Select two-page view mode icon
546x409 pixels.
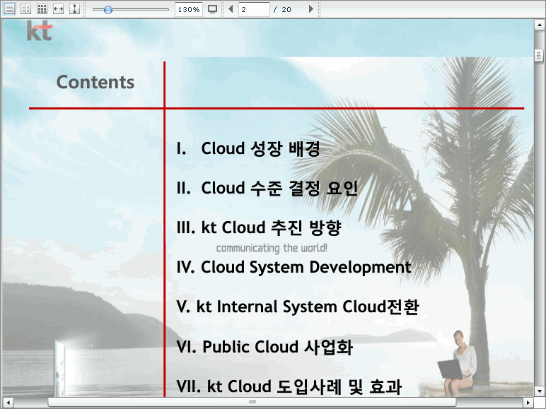pyautogui.click(x=25, y=9)
